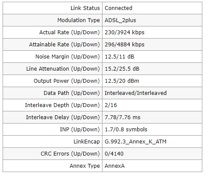This screenshot has height=179, width=211.
Task: Click the AnnexA annex type value
Action: point(115,166)
